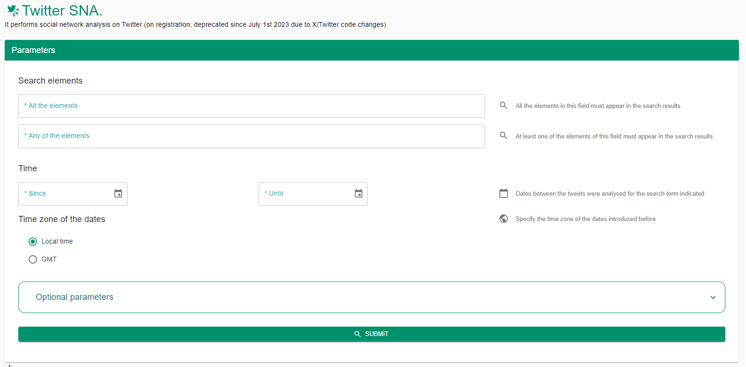Select the Local time radio button
The height and width of the screenshot is (367, 746).
tap(33, 242)
